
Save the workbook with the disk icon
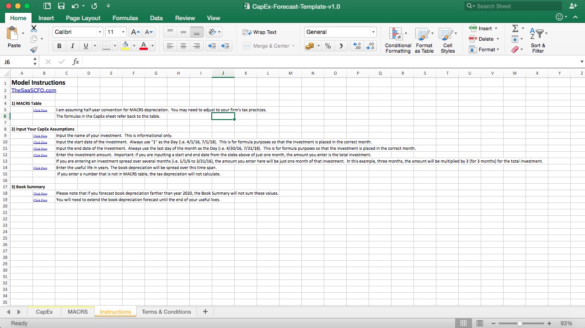tap(61, 6)
